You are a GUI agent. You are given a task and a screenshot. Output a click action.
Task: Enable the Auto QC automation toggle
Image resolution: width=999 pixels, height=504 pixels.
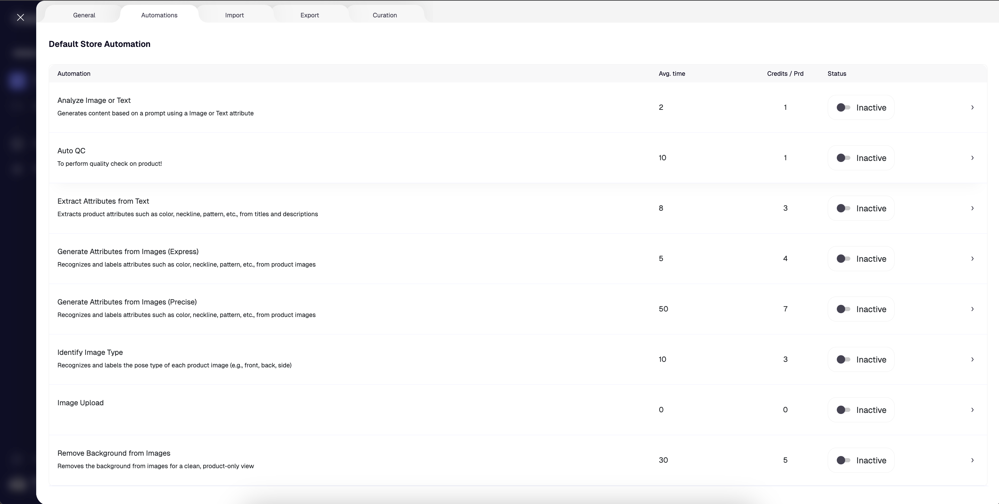[843, 158]
